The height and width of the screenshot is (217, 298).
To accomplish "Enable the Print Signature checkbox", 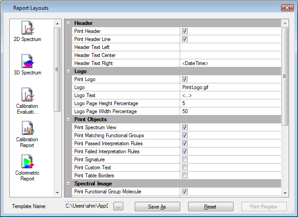I will (x=185, y=160).
